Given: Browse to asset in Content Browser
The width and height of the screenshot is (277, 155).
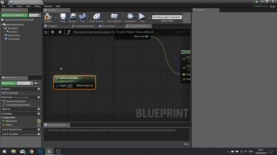Looking at the screenshot, I should click(x=72, y=18).
